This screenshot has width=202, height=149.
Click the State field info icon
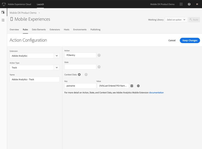[99, 67]
